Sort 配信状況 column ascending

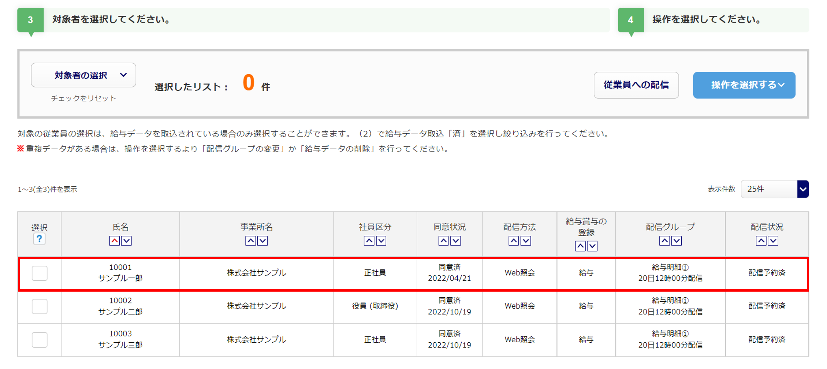pos(761,241)
